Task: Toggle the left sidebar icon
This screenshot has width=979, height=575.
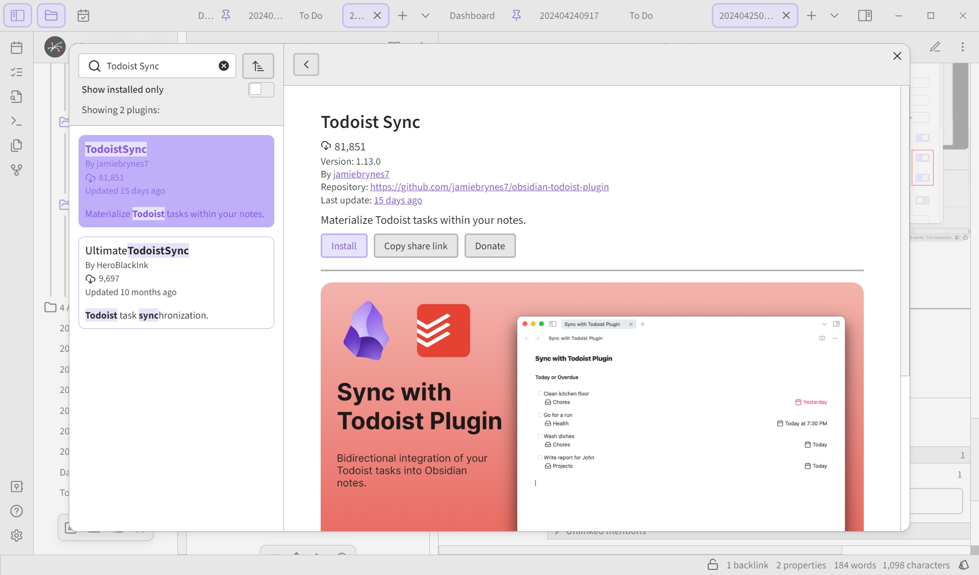Action: pos(17,15)
